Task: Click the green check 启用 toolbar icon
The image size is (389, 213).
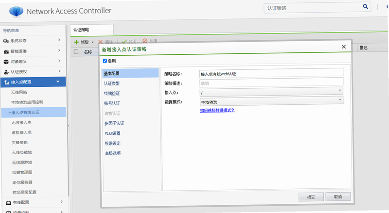Action: 124,42
